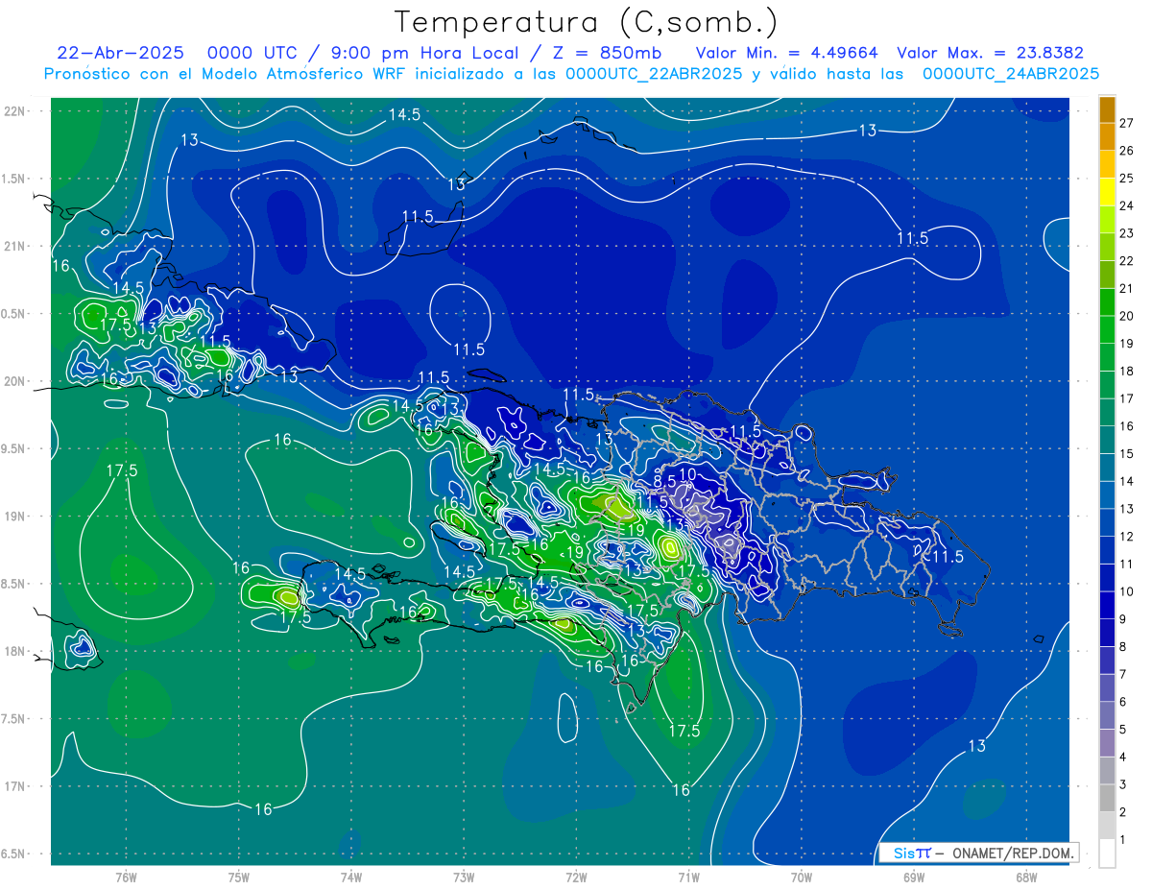Click the color bar label '12'
The height and width of the screenshot is (890, 1152).
1126,537
